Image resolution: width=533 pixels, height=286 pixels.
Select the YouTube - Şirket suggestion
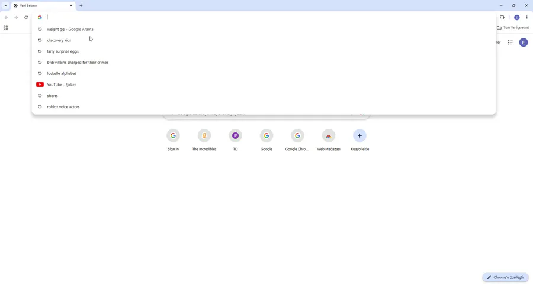point(264,84)
